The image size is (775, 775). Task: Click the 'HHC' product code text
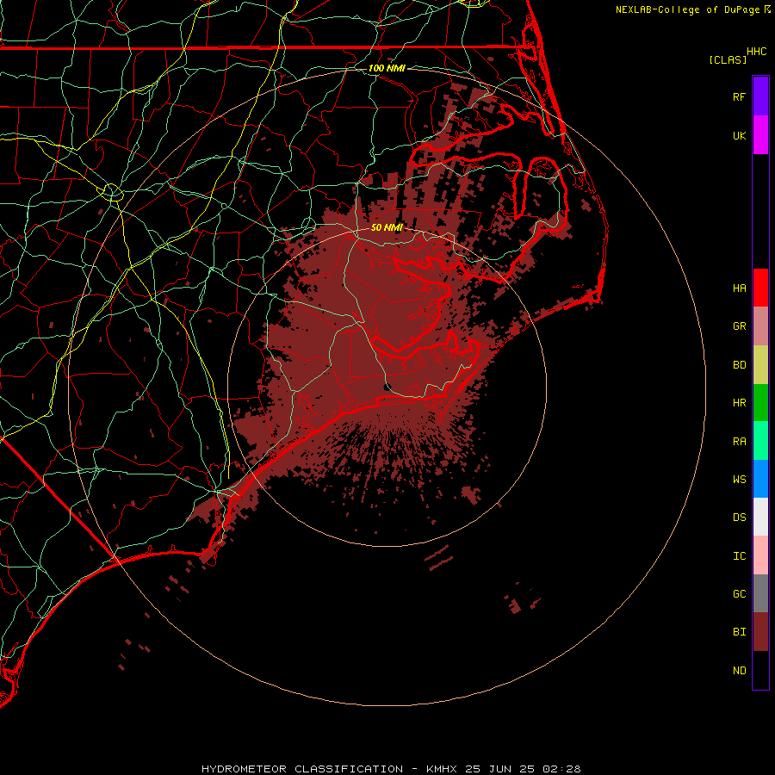757,52
